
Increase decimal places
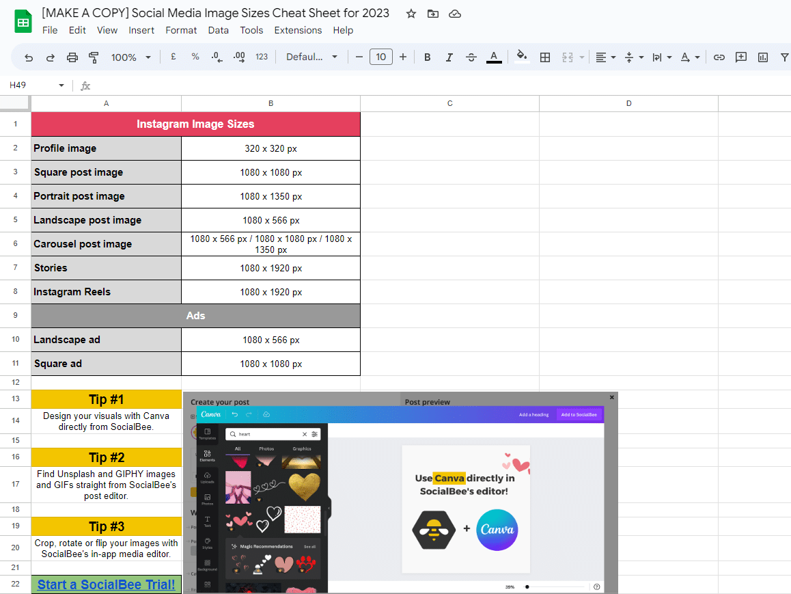tap(239, 57)
